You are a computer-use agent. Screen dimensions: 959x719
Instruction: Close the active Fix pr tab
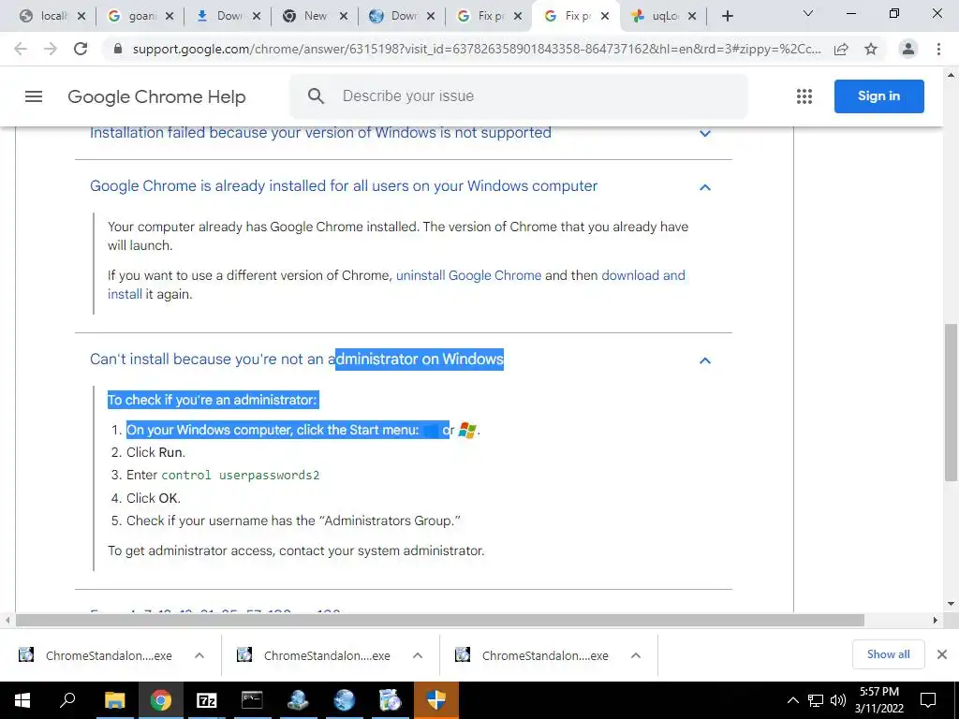tap(604, 17)
